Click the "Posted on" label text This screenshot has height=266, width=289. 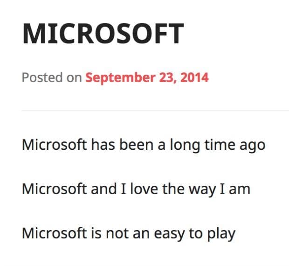pyautogui.click(x=51, y=77)
